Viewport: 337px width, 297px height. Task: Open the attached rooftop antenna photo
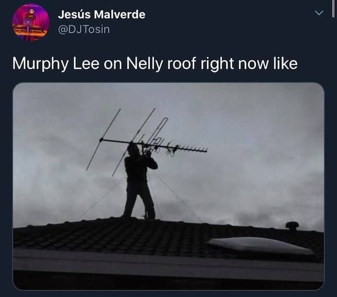168,186
